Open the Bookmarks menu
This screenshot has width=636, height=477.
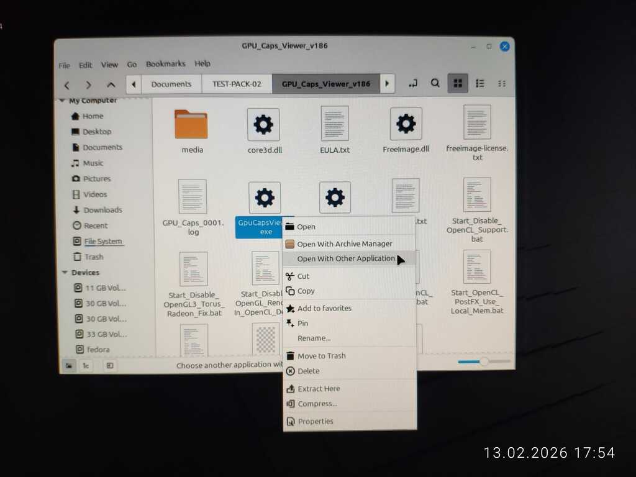point(165,64)
